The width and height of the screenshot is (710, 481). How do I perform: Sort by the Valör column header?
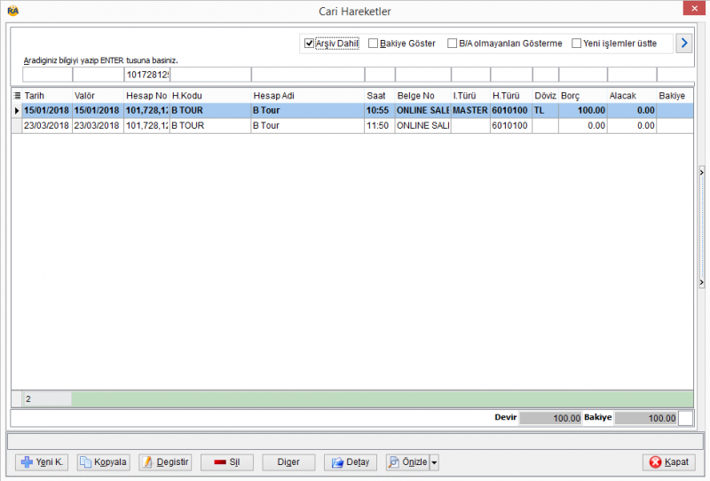pyautogui.click(x=98, y=96)
